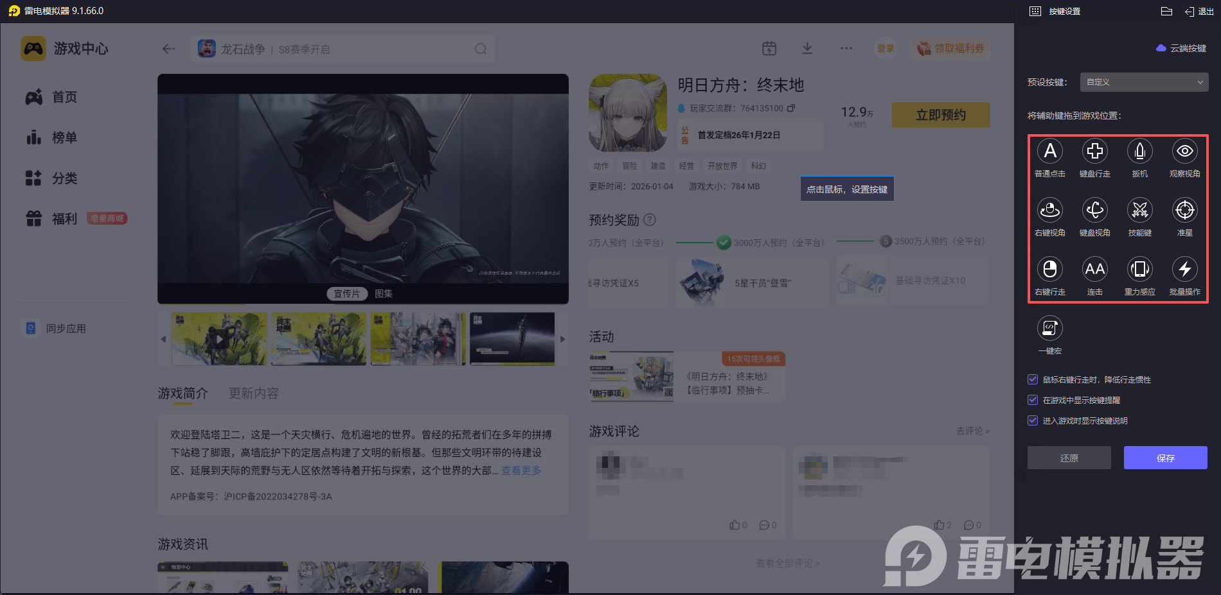Pick the 一键宏 macro key icon

tap(1050, 328)
